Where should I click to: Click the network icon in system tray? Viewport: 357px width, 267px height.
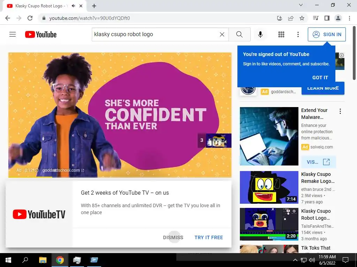tap(304, 260)
